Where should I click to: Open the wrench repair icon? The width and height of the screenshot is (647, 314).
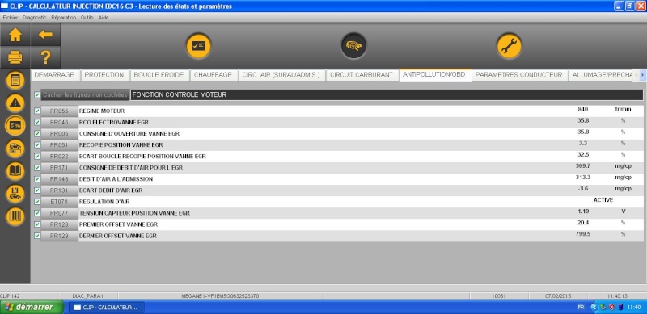pyautogui.click(x=509, y=46)
